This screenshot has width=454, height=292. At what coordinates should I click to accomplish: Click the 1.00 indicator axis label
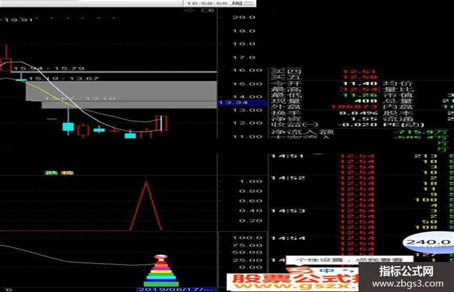click(x=251, y=181)
